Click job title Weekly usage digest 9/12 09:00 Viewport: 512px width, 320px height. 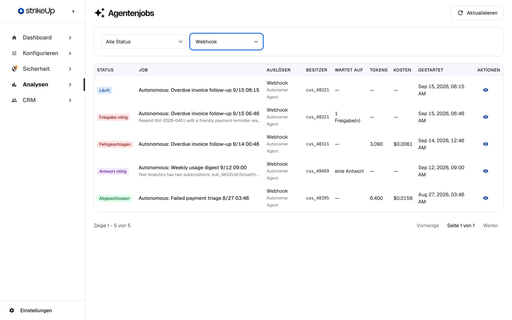point(193,167)
